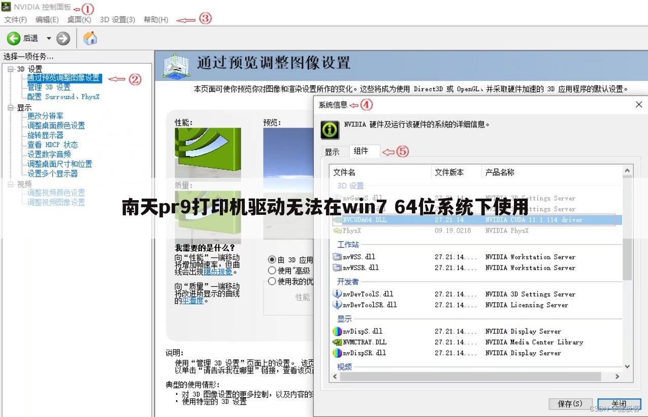
Task: Select nvWSS.dll file icon
Action: point(337,257)
